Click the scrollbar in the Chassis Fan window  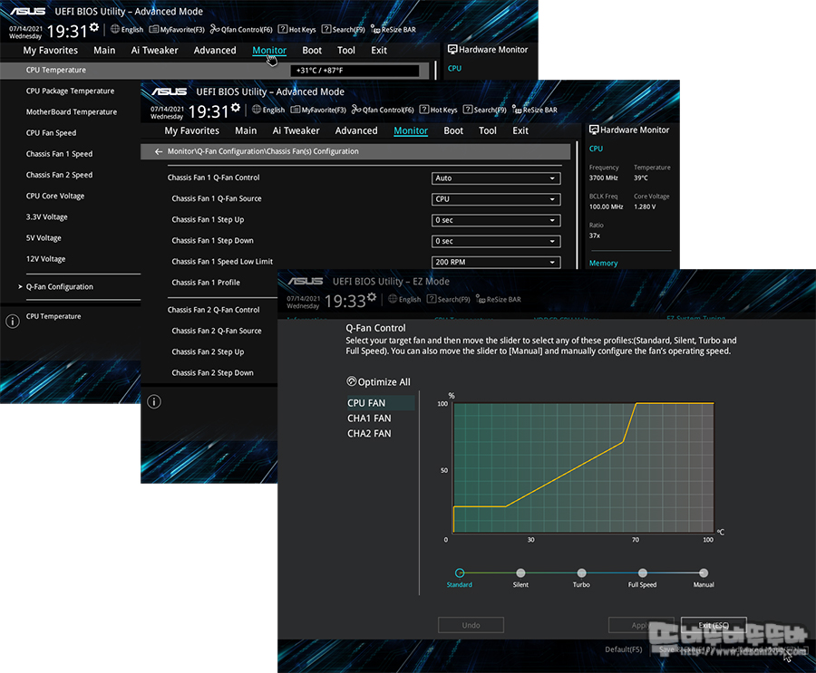pyautogui.click(x=578, y=205)
